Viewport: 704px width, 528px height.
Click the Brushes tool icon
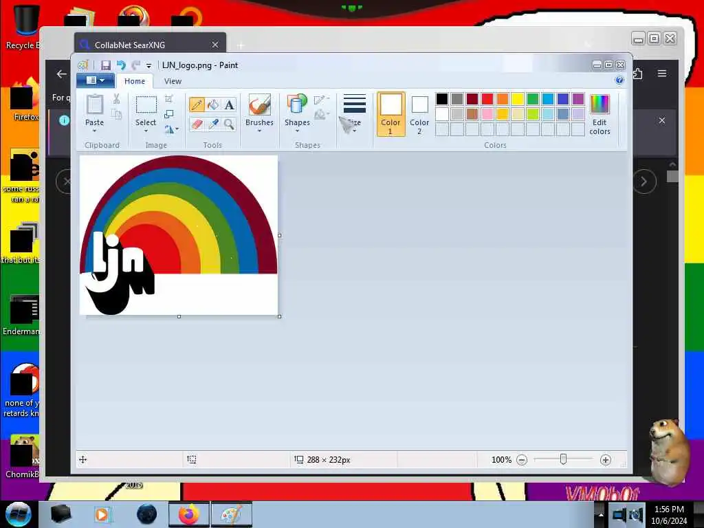click(x=259, y=105)
